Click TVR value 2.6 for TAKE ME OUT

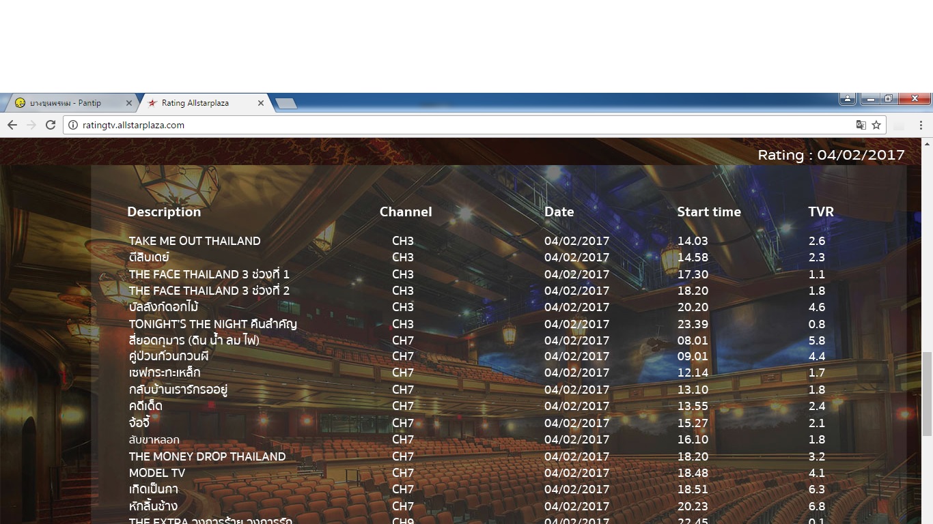[817, 241]
